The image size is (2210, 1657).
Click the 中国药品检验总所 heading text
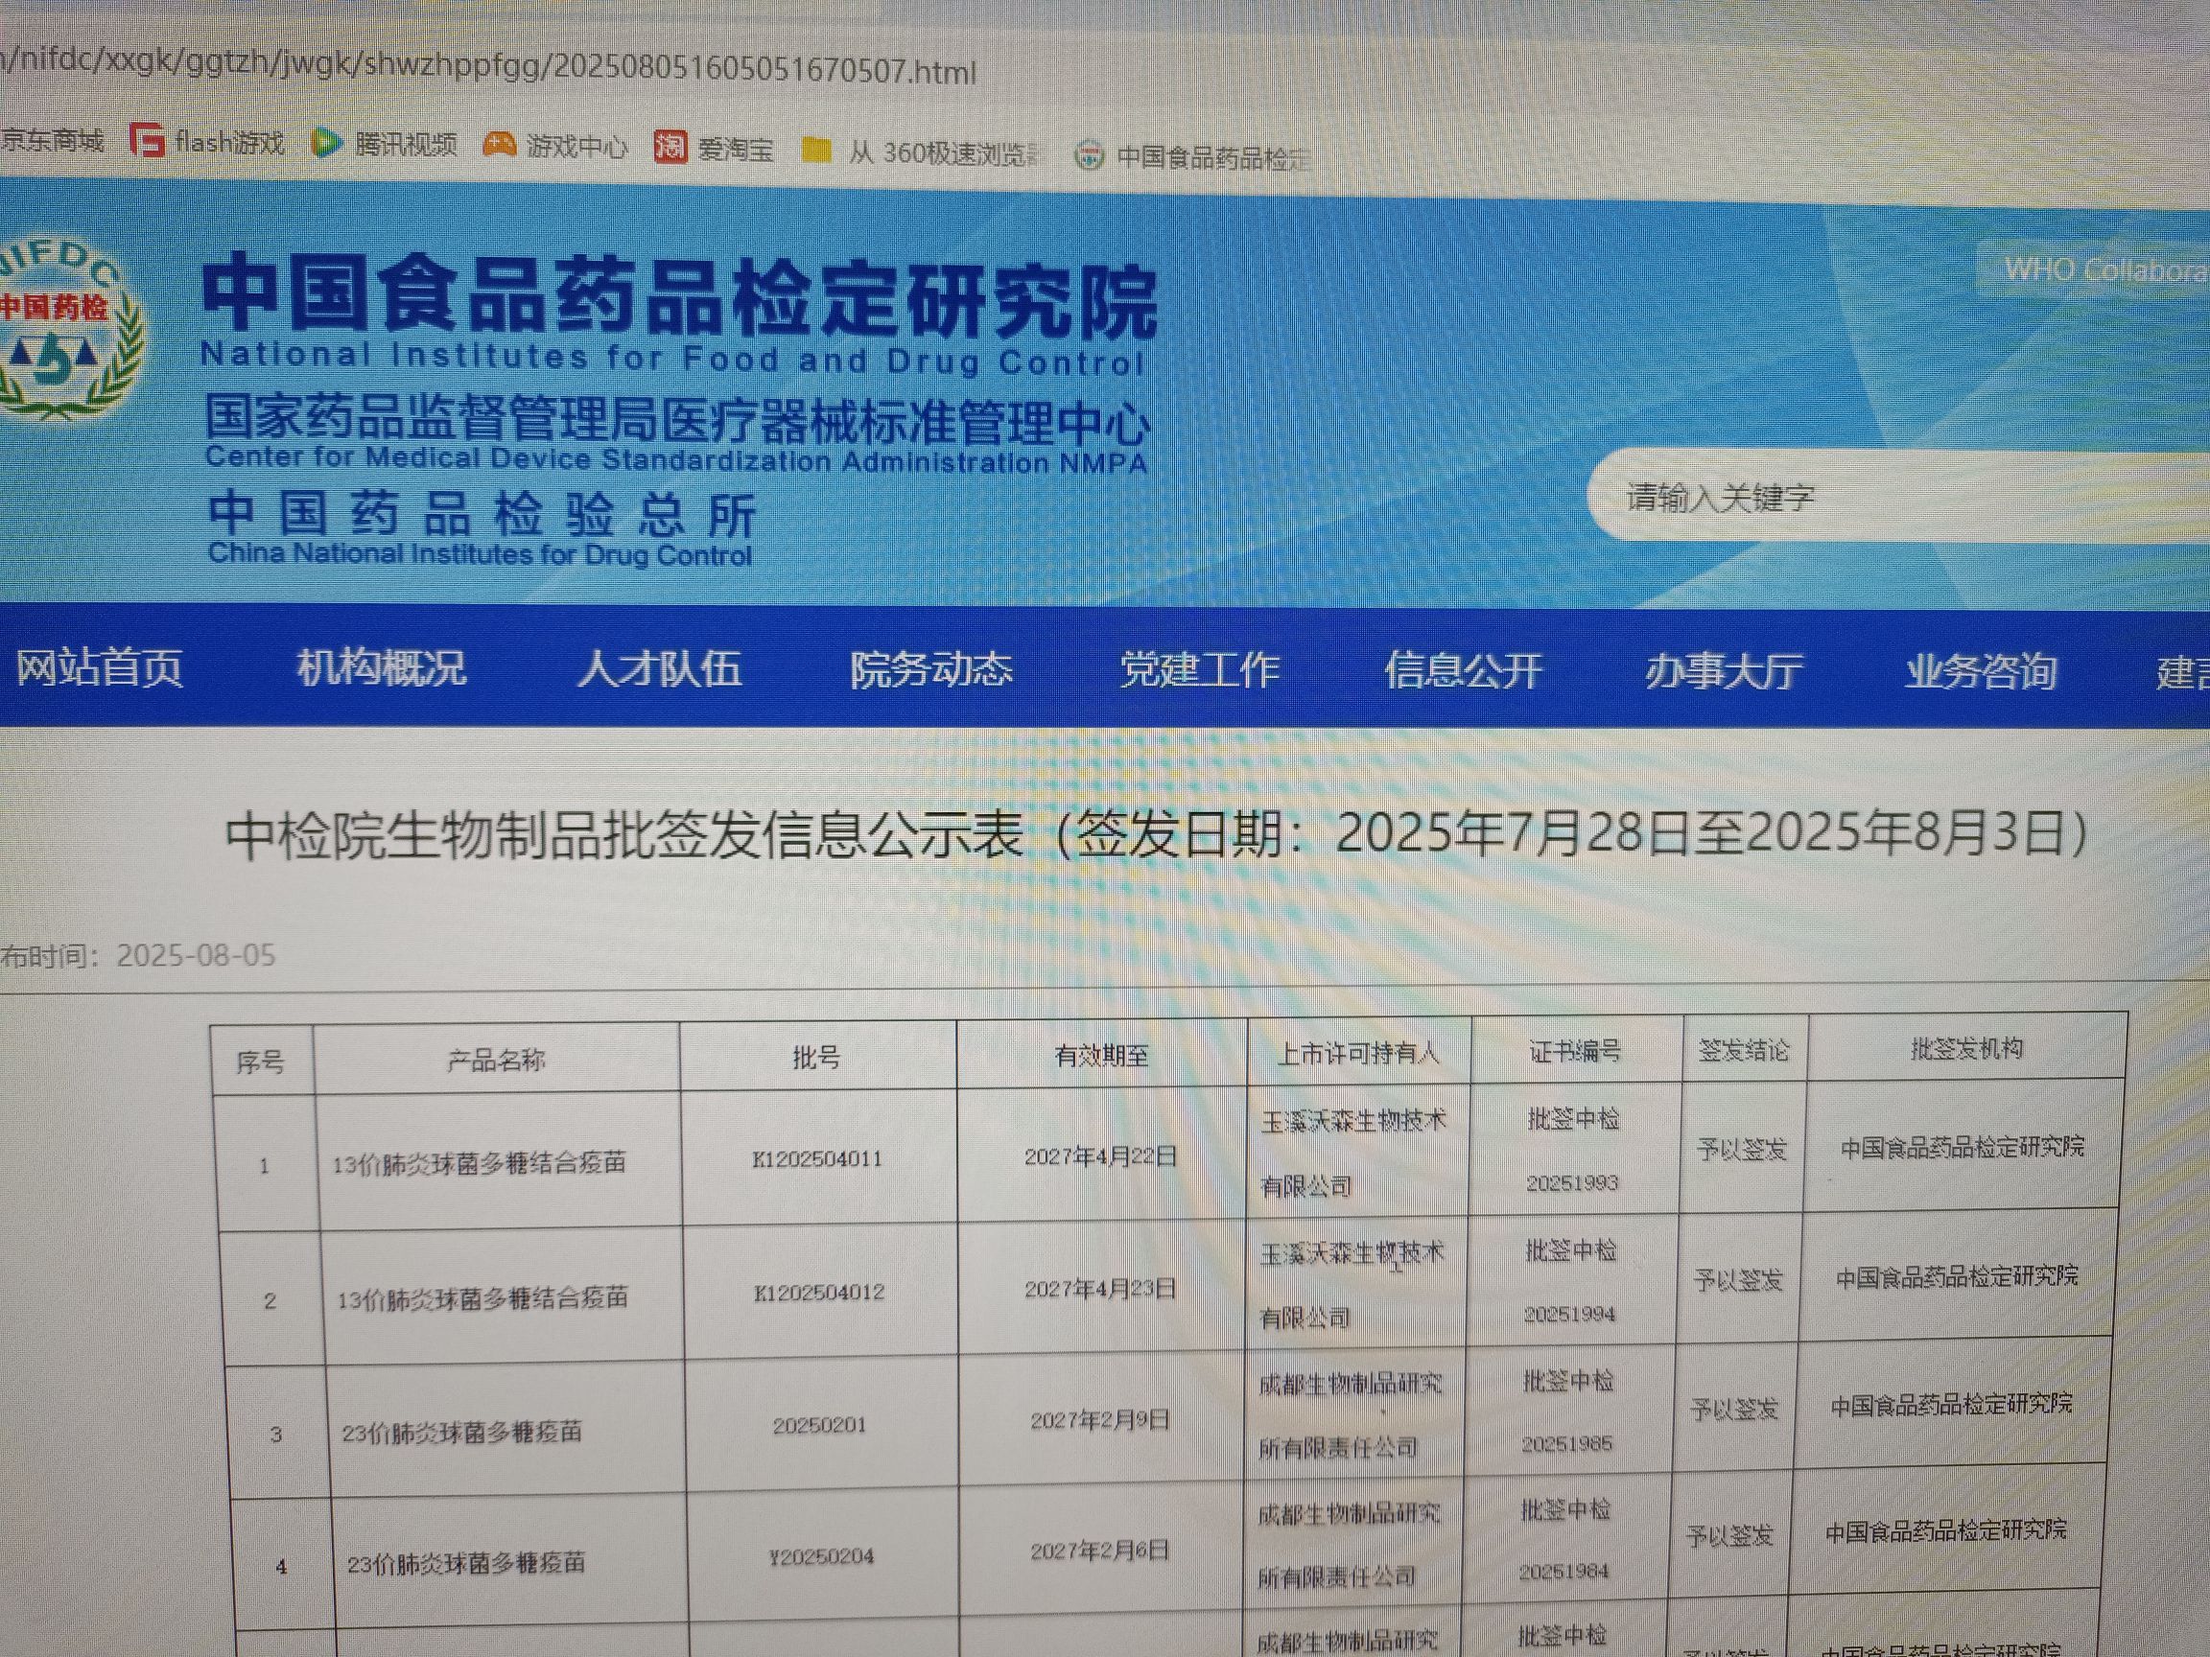click(x=482, y=514)
